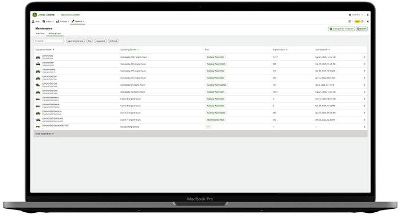Image resolution: width=401 pixels, height=218 pixels.
Task: Click 'No upcoming service' text
Action: coord(129,127)
